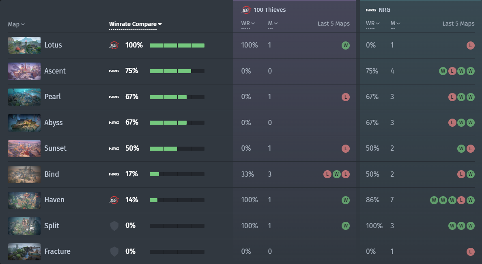Sort 100 Thieves by M column
Viewport: 482px width, 264px height.
(273, 24)
